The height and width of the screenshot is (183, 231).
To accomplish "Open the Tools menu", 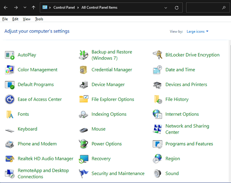I will click(x=39, y=19).
